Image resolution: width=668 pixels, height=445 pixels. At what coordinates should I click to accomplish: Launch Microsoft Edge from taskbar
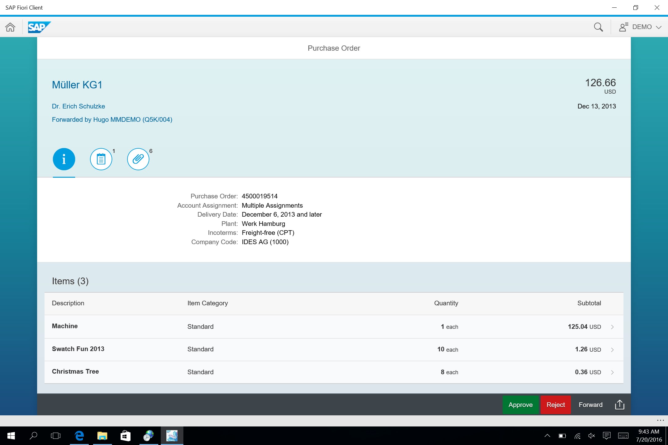[79, 436]
